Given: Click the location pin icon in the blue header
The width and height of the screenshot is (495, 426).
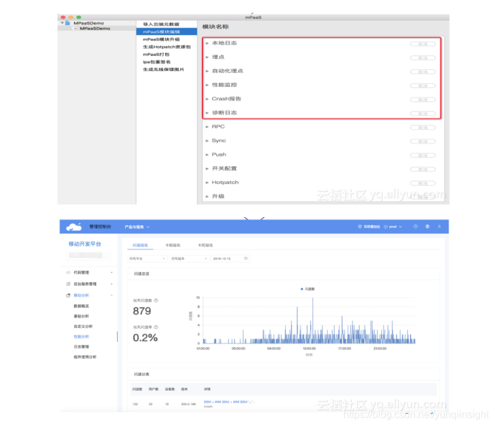Looking at the screenshot, I should coord(360,227).
